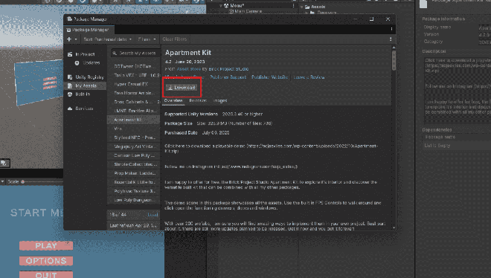The height and width of the screenshot is (278, 491).
Task: Maximize the Package Manager window
Action: tap(372, 19)
